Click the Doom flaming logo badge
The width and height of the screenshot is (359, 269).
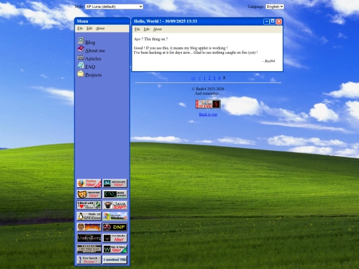point(89,227)
